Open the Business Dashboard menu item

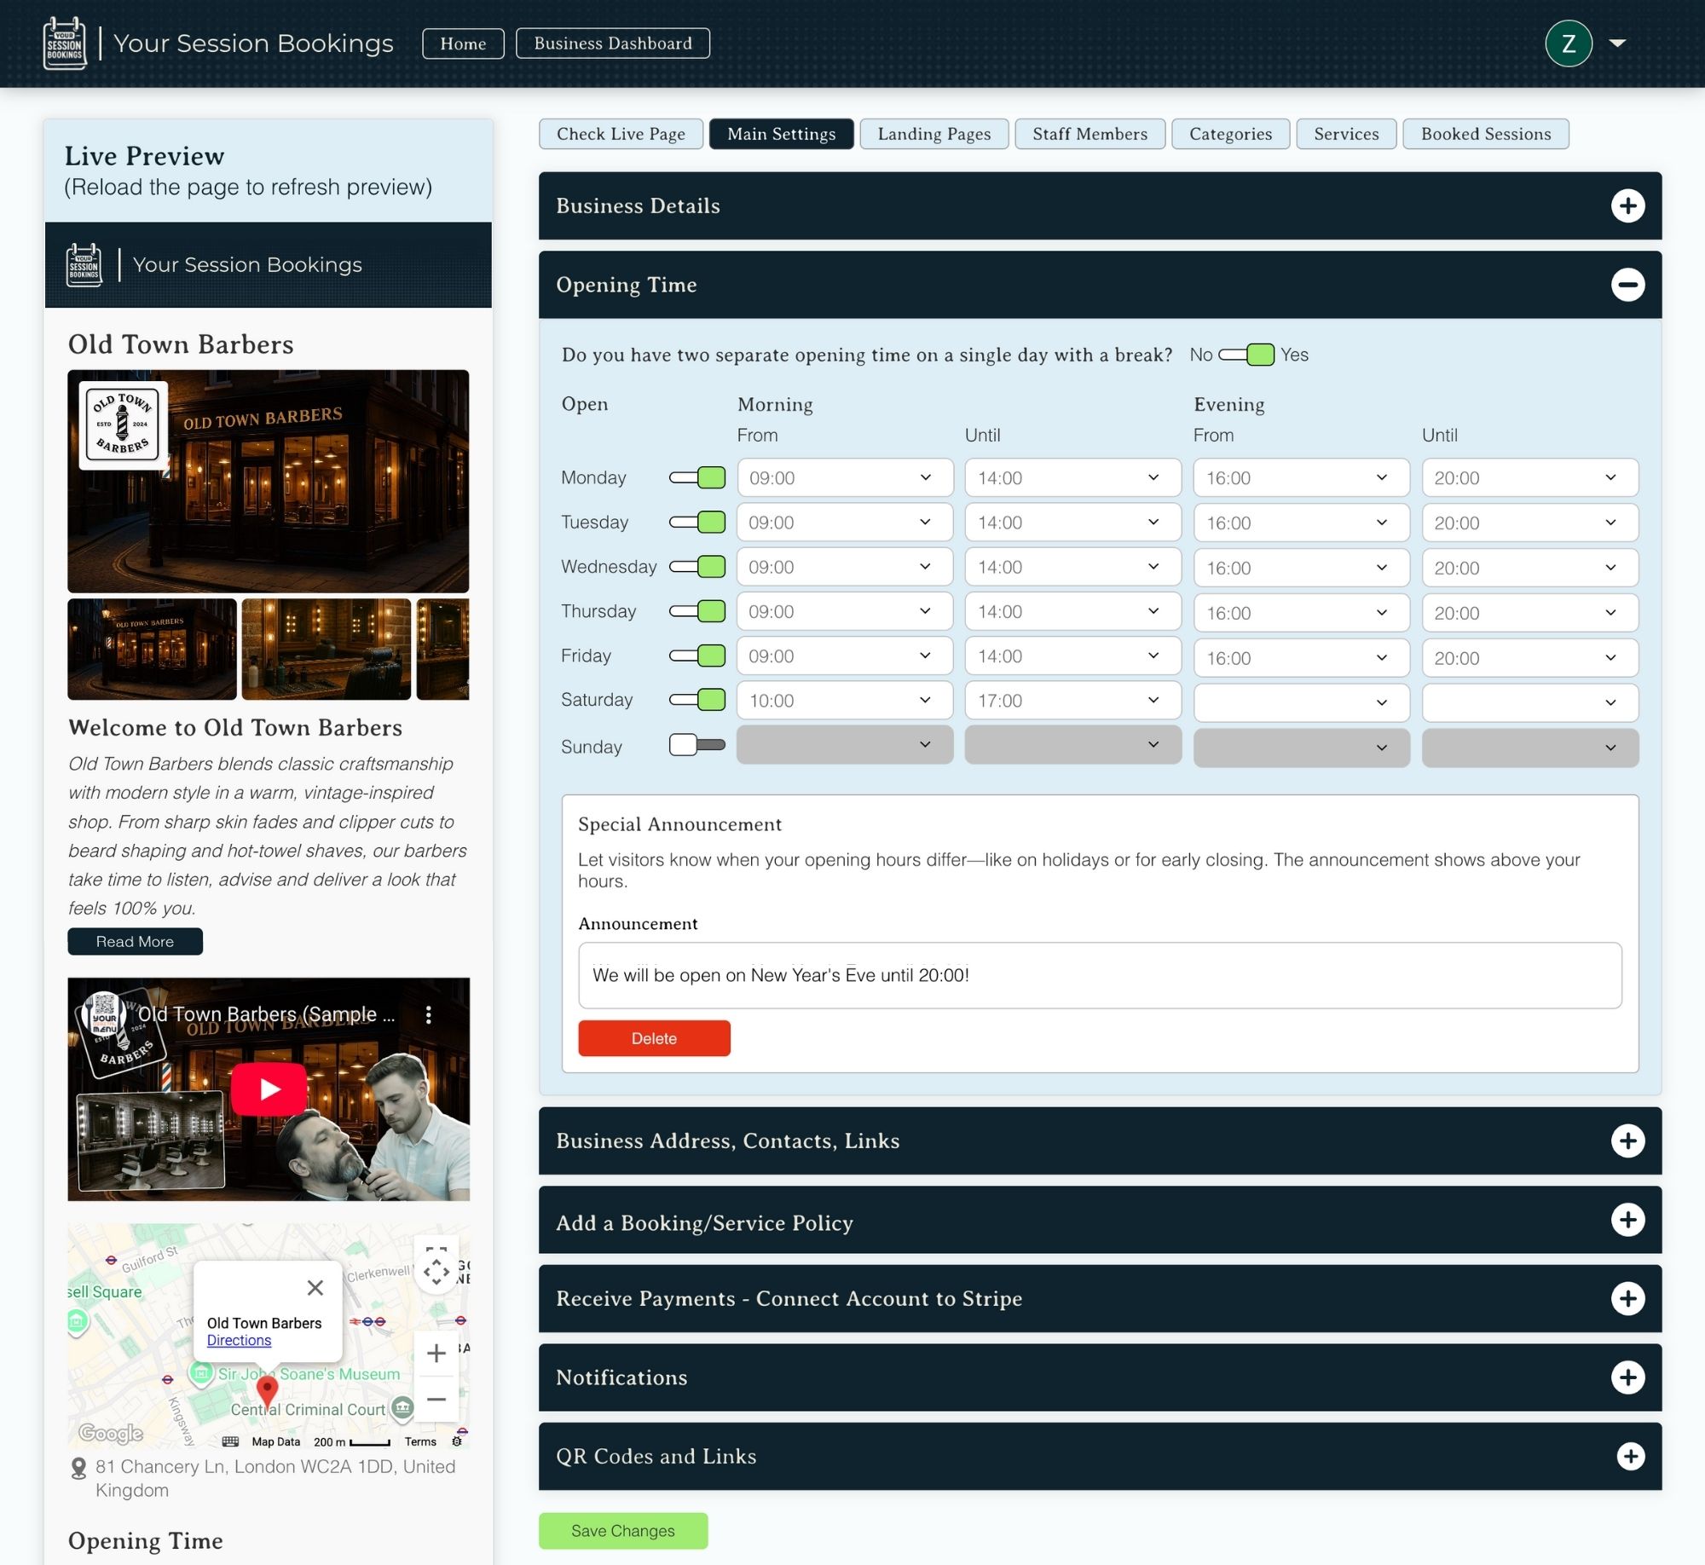point(611,43)
